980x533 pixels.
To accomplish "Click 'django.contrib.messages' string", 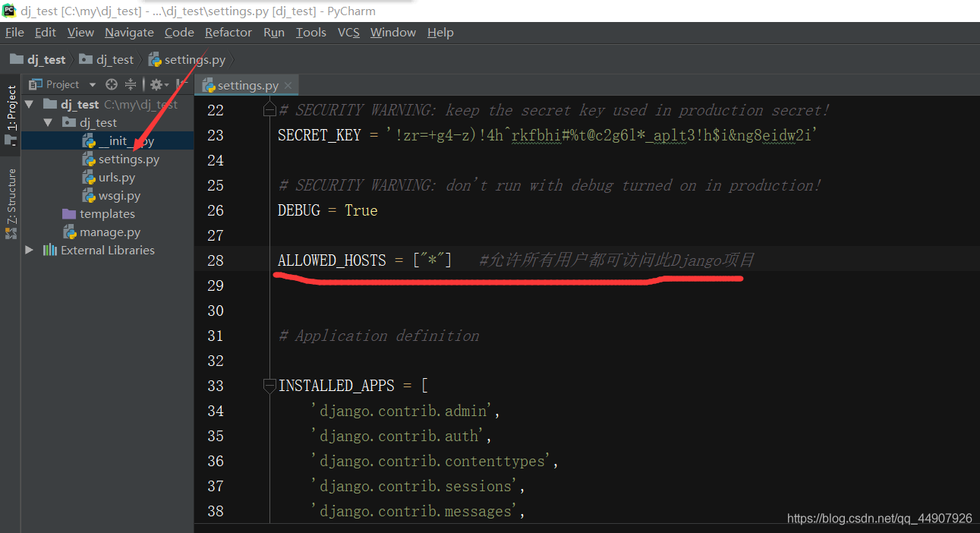I will pyautogui.click(x=415, y=511).
